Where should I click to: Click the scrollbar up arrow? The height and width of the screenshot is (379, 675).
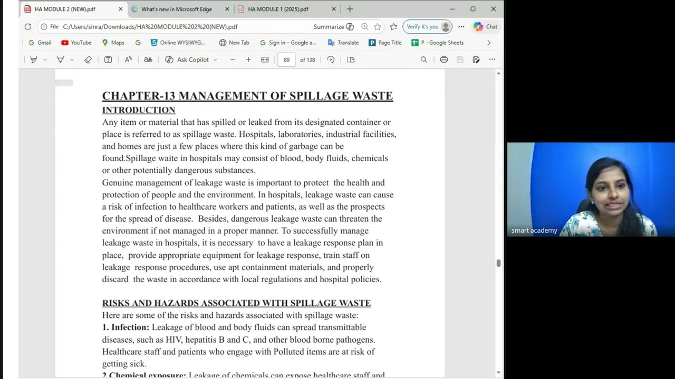pyautogui.click(x=498, y=74)
